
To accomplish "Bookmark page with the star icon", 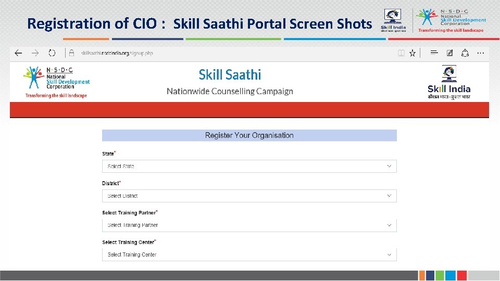I will pos(413,53).
